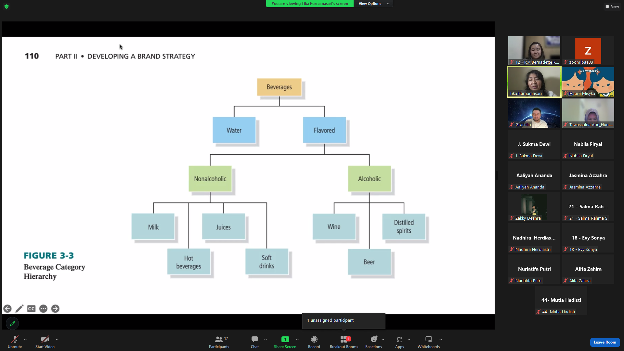The height and width of the screenshot is (351, 624).
Task: Click Tawassalna Arin_Hum video tile
Action: (588, 113)
